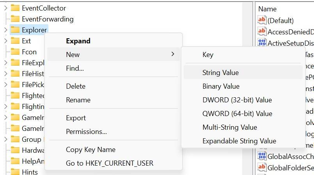Click the Name column header
The image size is (314, 175).
pos(267,9)
